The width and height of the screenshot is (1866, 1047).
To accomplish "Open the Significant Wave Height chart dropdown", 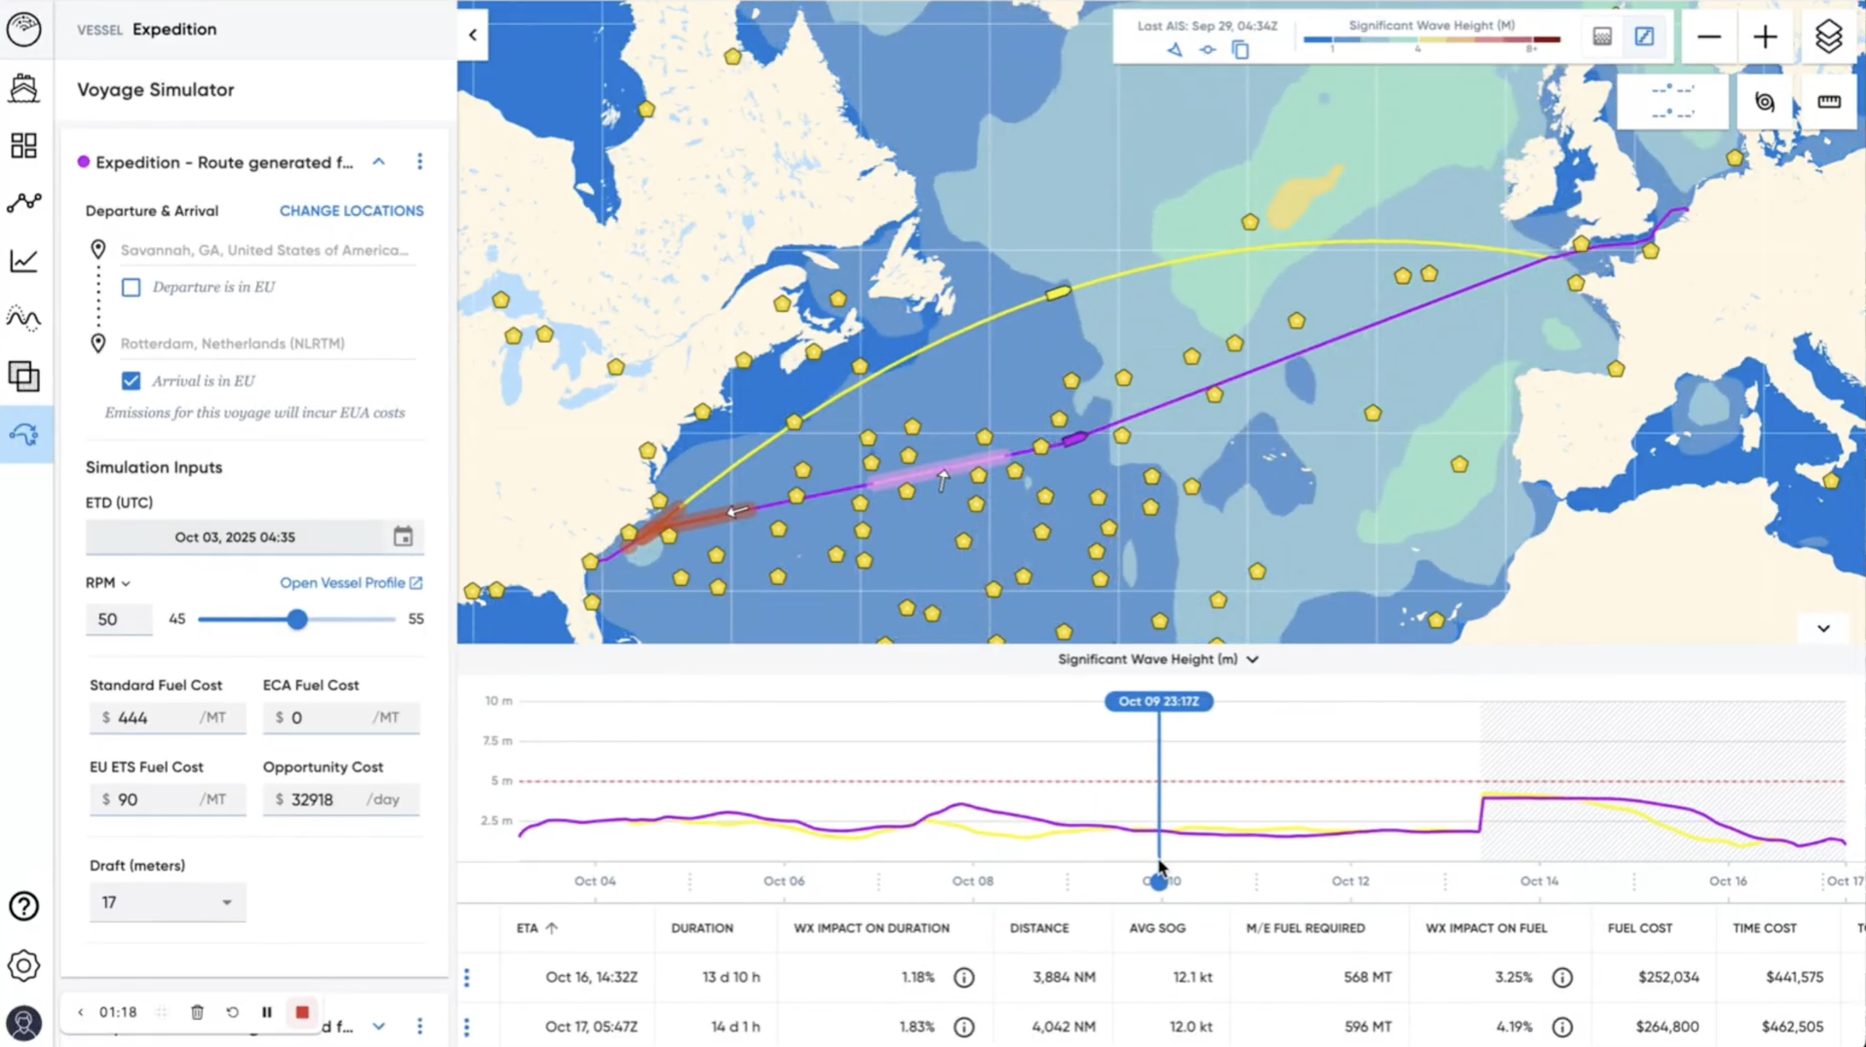I will [1158, 660].
